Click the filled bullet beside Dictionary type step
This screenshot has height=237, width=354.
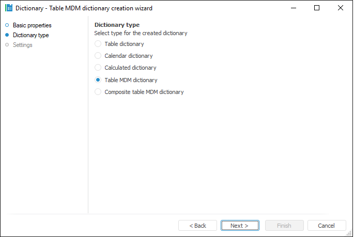[x=7, y=35]
